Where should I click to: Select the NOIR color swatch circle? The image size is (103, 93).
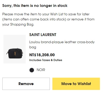pyautogui.click(x=32, y=70)
